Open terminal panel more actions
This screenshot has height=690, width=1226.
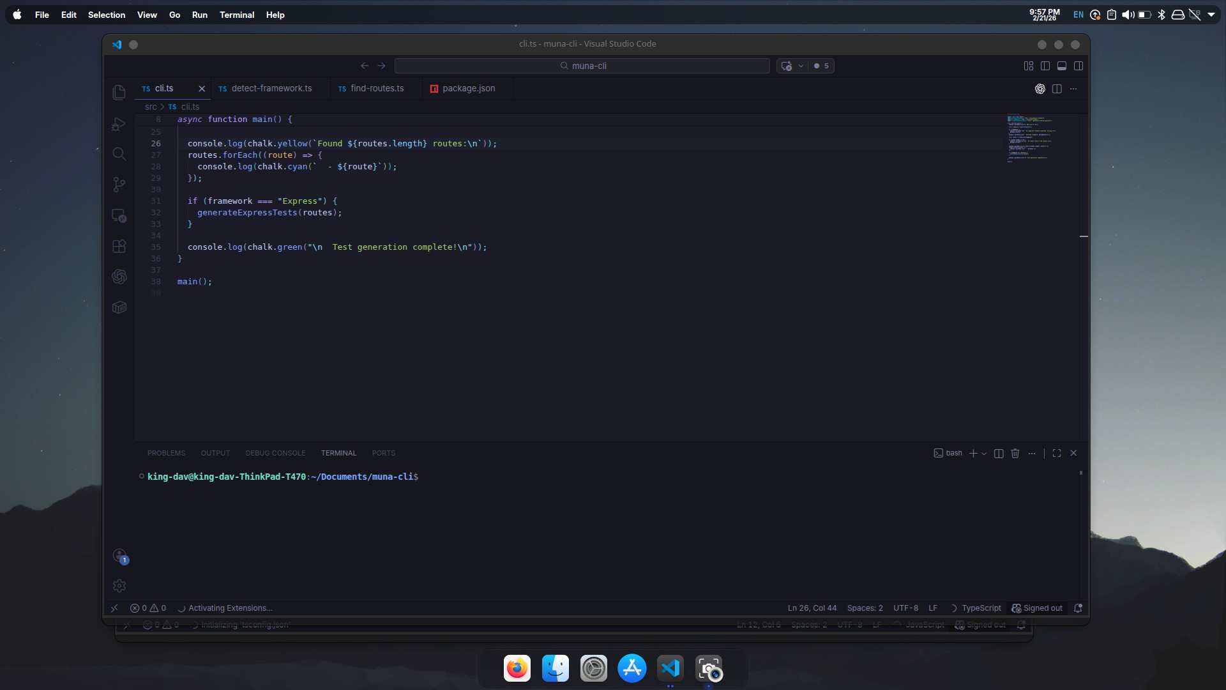coord(1032,453)
